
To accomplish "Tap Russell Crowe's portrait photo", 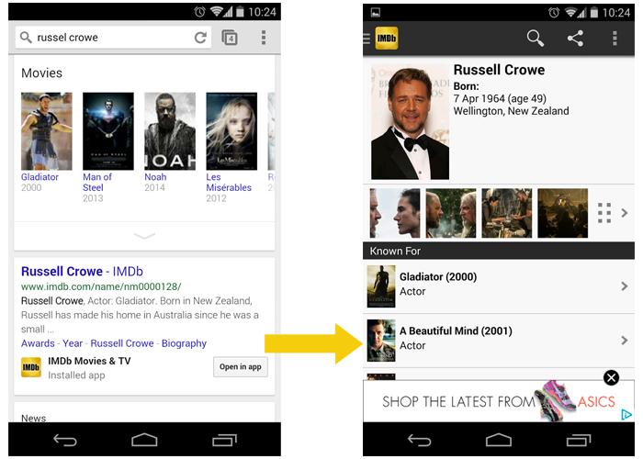I will [x=410, y=121].
